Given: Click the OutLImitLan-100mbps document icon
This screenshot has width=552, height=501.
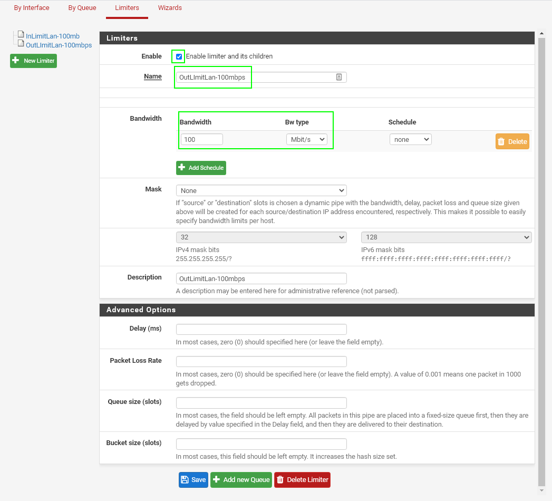Looking at the screenshot, I should click(21, 43).
